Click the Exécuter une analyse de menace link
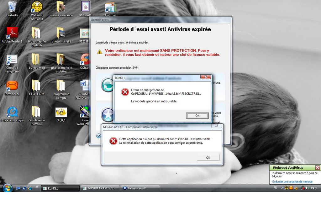Image resolution: width=321 pixels, height=209 pixels. [x=292, y=182]
